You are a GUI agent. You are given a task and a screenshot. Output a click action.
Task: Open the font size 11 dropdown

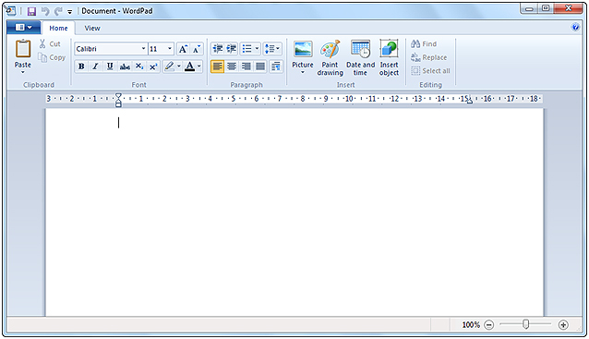click(x=170, y=49)
